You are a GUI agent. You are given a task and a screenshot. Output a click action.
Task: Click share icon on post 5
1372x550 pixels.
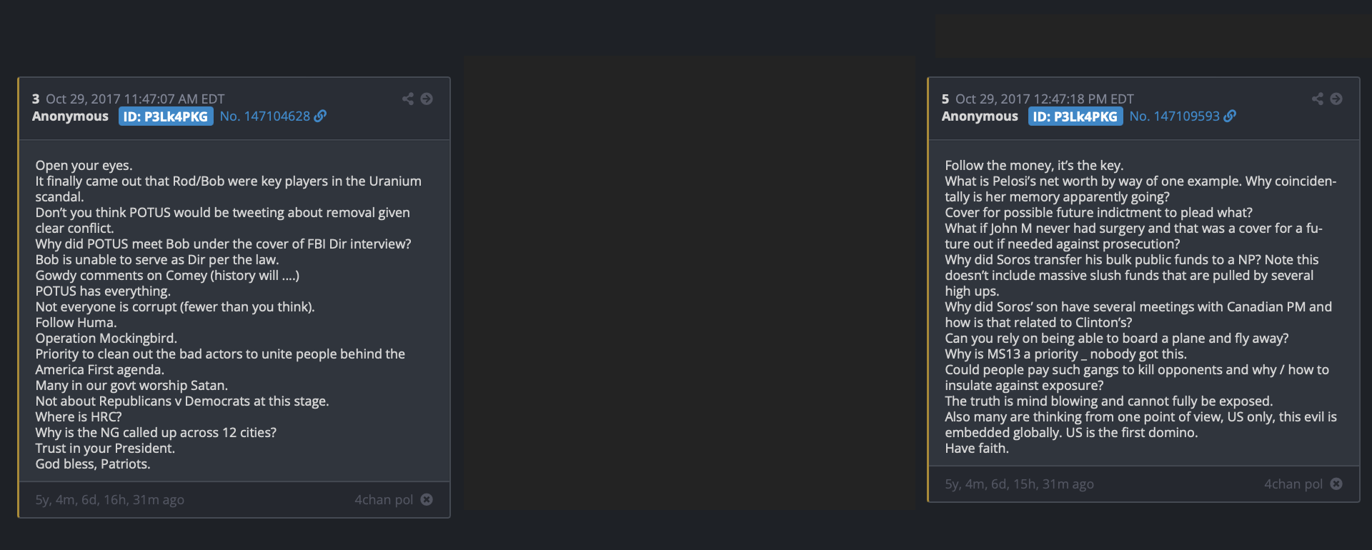pyautogui.click(x=1318, y=99)
